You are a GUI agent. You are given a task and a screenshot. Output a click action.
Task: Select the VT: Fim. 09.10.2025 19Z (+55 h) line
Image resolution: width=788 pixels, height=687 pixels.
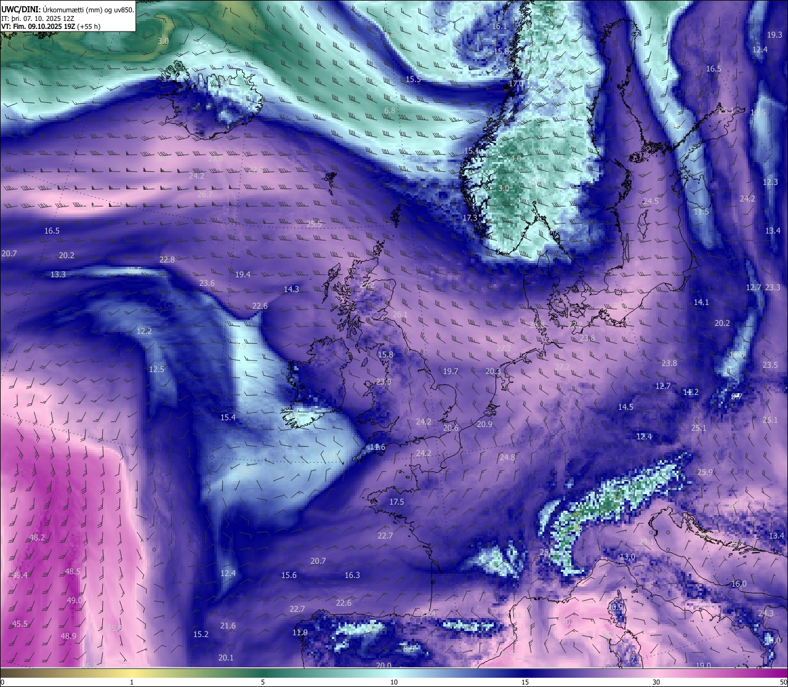(50, 26)
